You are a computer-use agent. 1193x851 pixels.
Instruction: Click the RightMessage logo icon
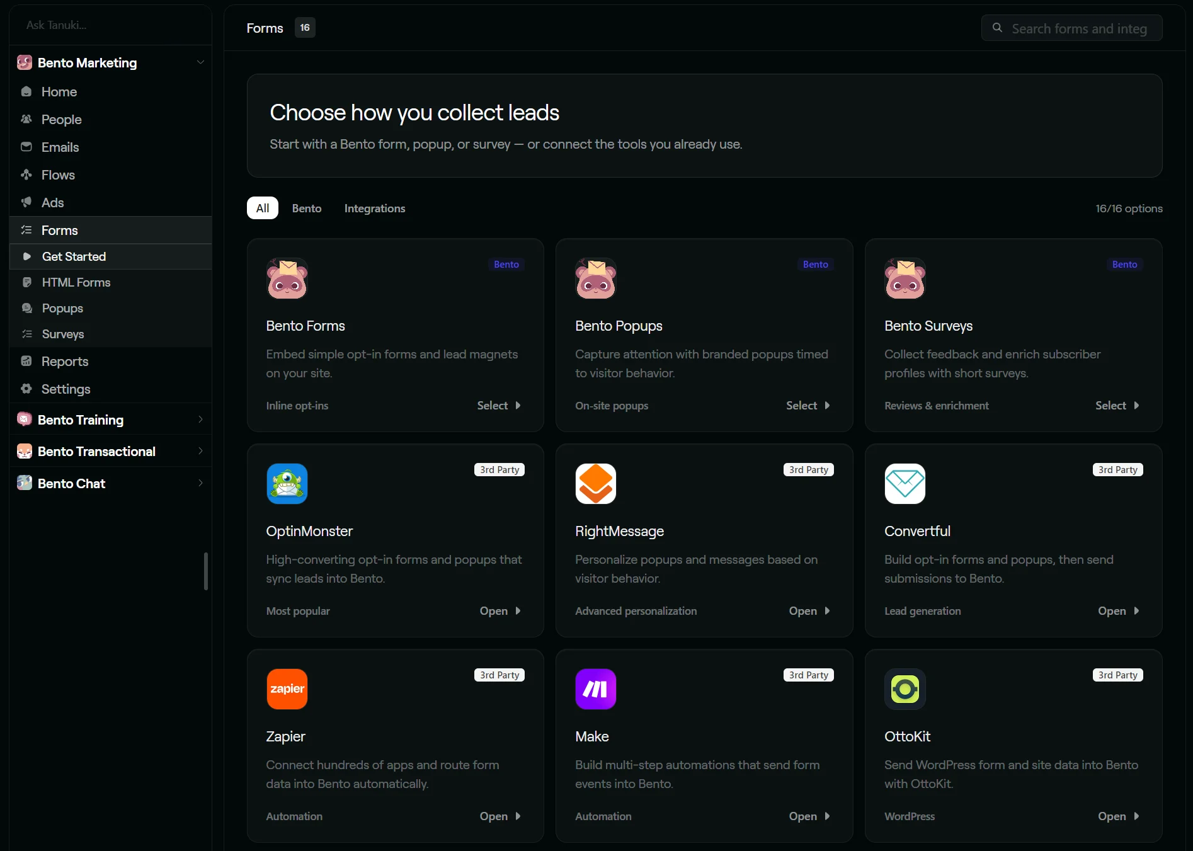[x=596, y=484]
